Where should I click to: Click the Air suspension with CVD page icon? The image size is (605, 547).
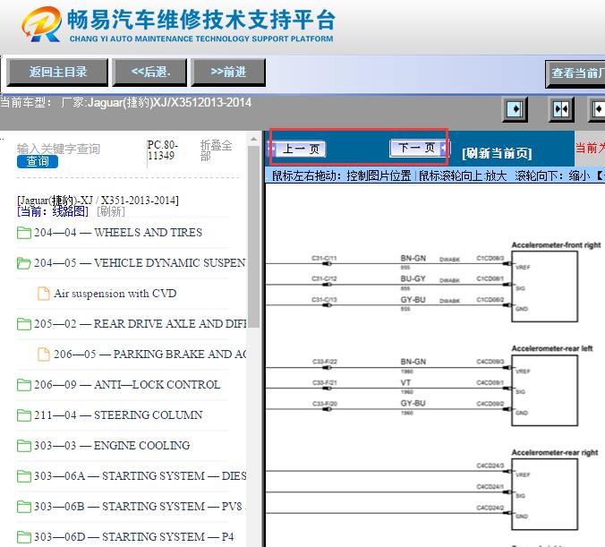(44, 294)
